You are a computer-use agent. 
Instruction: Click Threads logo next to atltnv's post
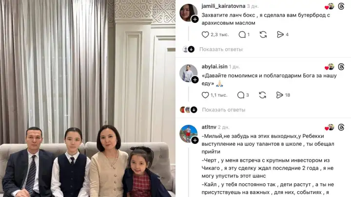[x=341, y=127]
